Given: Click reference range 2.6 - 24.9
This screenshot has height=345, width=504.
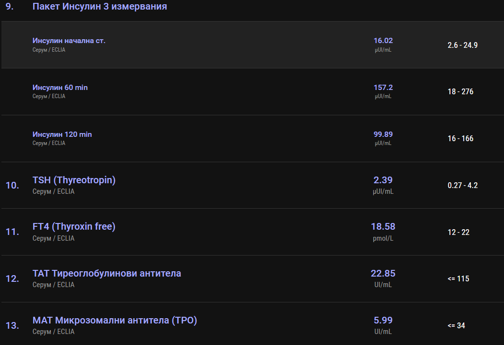Looking at the screenshot, I should point(462,45).
